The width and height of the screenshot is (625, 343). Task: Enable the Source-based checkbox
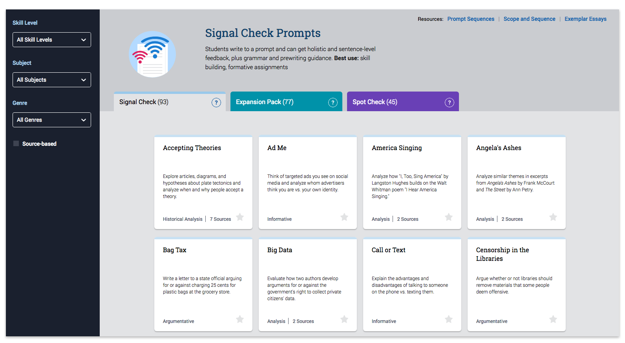click(16, 143)
